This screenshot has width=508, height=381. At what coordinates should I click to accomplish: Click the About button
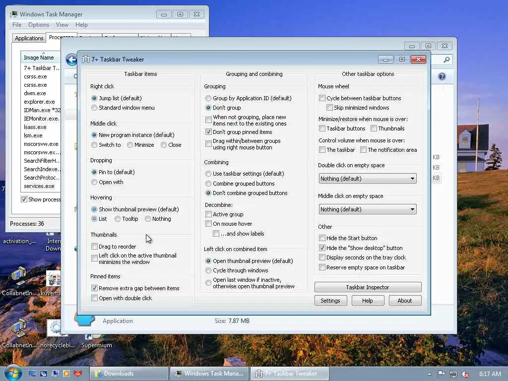(405, 301)
